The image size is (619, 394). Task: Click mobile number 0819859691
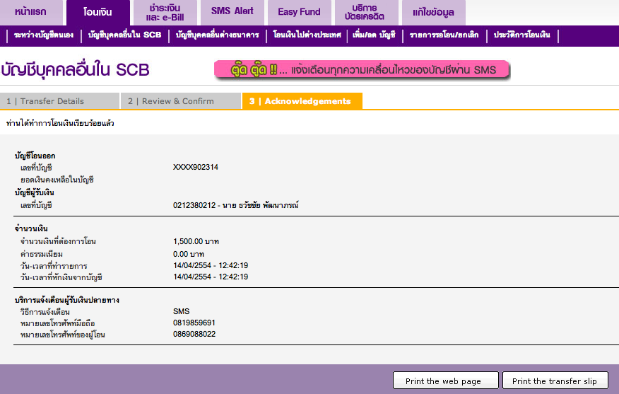coord(194,323)
